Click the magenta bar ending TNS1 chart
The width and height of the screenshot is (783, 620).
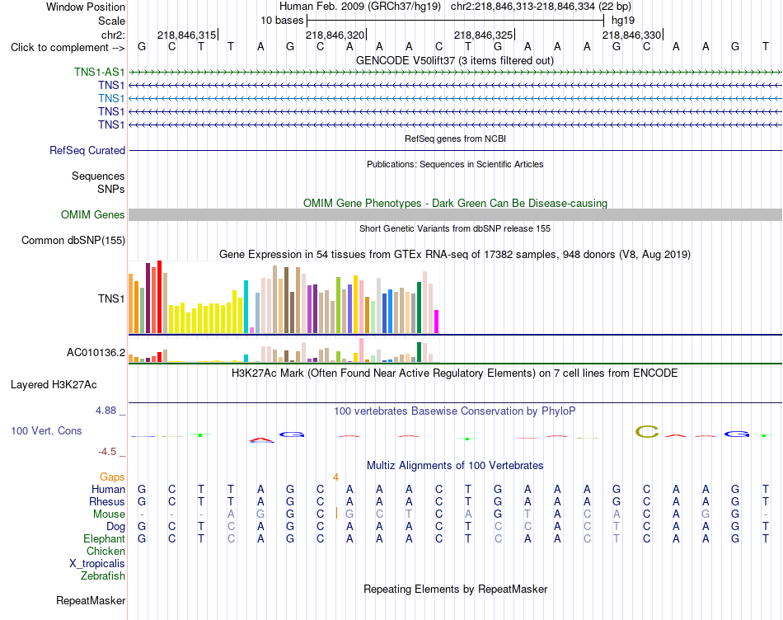tap(436, 322)
